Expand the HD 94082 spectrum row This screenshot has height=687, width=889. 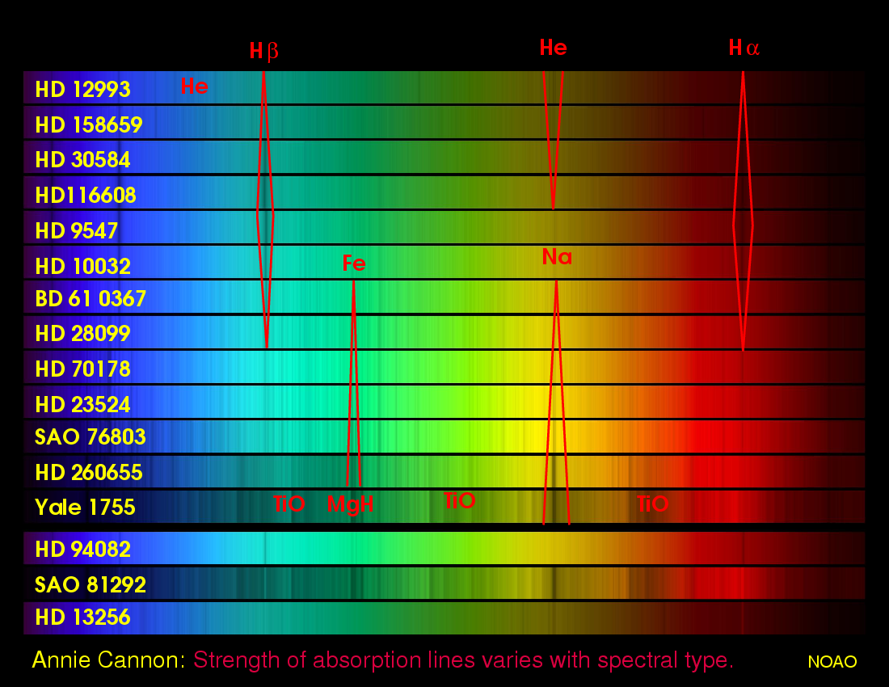click(82, 549)
